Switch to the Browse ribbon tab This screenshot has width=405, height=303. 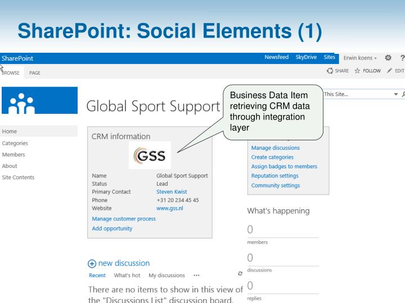point(11,73)
